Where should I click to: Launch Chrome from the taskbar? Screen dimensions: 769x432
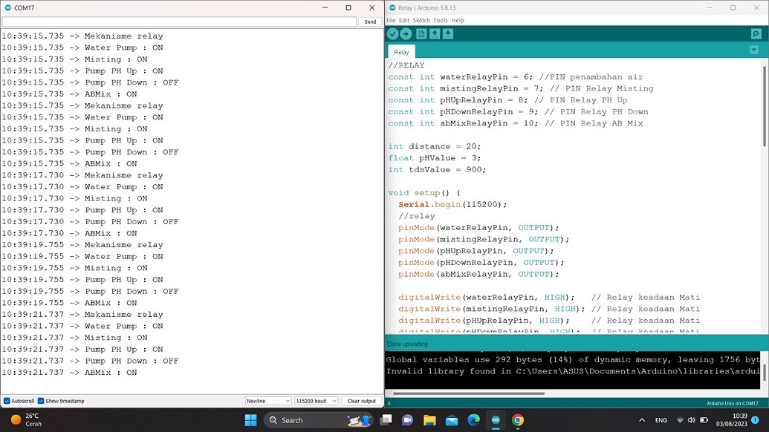pyautogui.click(x=518, y=419)
